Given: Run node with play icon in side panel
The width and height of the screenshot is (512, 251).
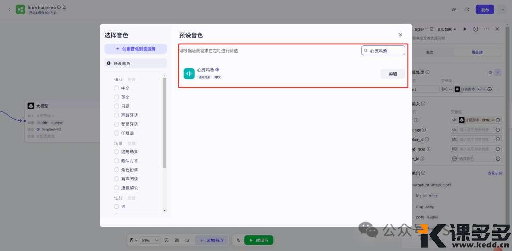Looking at the screenshot, I should (x=465, y=29).
